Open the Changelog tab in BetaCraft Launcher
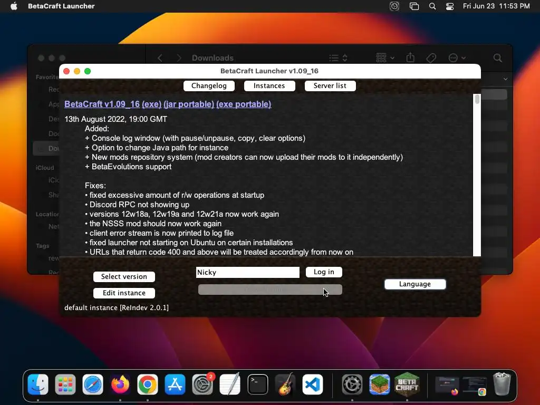 tap(209, 86)
